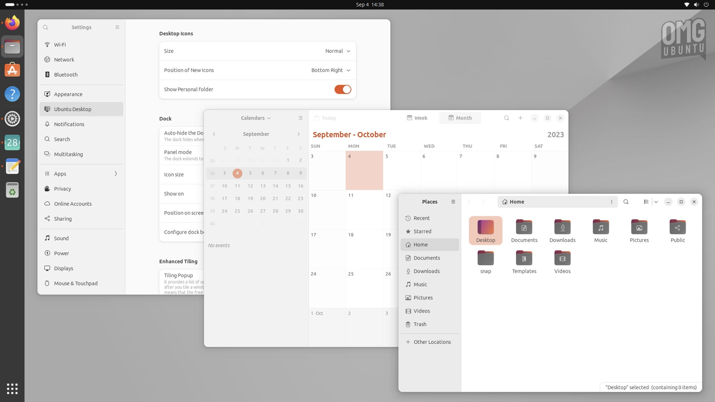The image size is (715, 402).
Task: Open Other Locations in Files
Action: 432,342
